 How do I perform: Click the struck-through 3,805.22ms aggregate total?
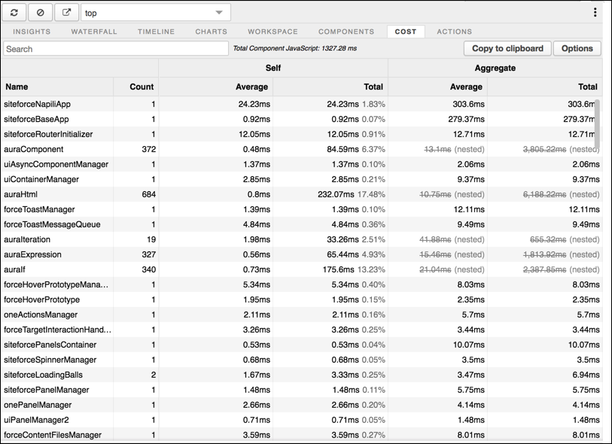[544, 149]
